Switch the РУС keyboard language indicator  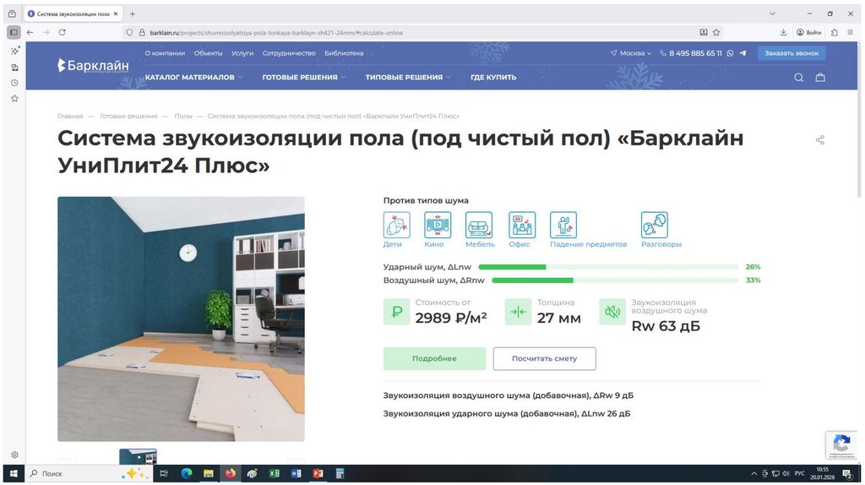(799, 473)
